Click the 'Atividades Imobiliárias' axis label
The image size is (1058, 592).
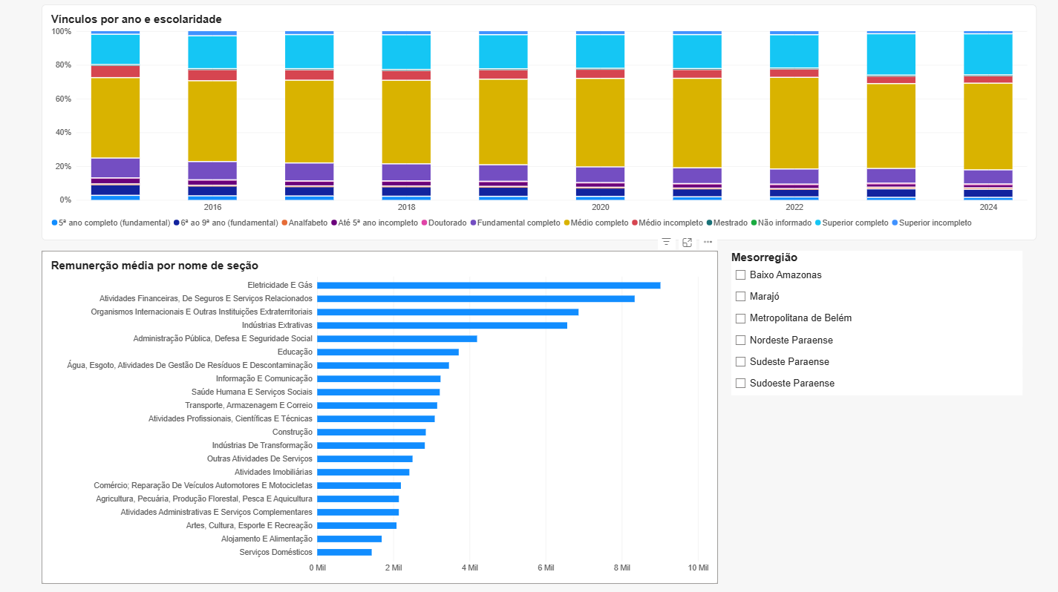pyautogui.click(x=274, y=472)
